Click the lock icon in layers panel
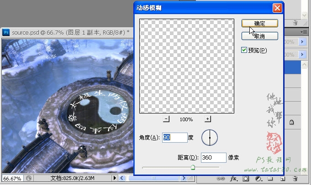Viewport: 311px width, 185px height. (291, 122)
